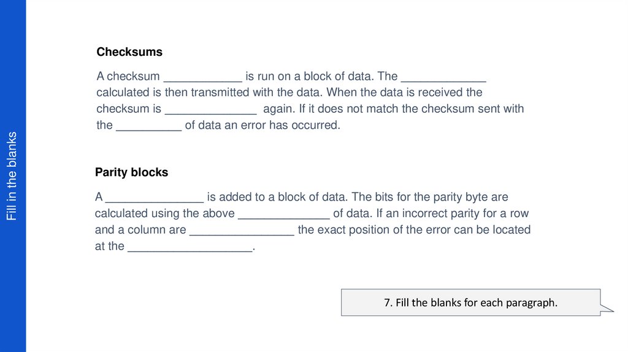This screenshot has width=628, height=352.
Task: Click the blank before "of data an error"
Action: [x=148, y=126]
